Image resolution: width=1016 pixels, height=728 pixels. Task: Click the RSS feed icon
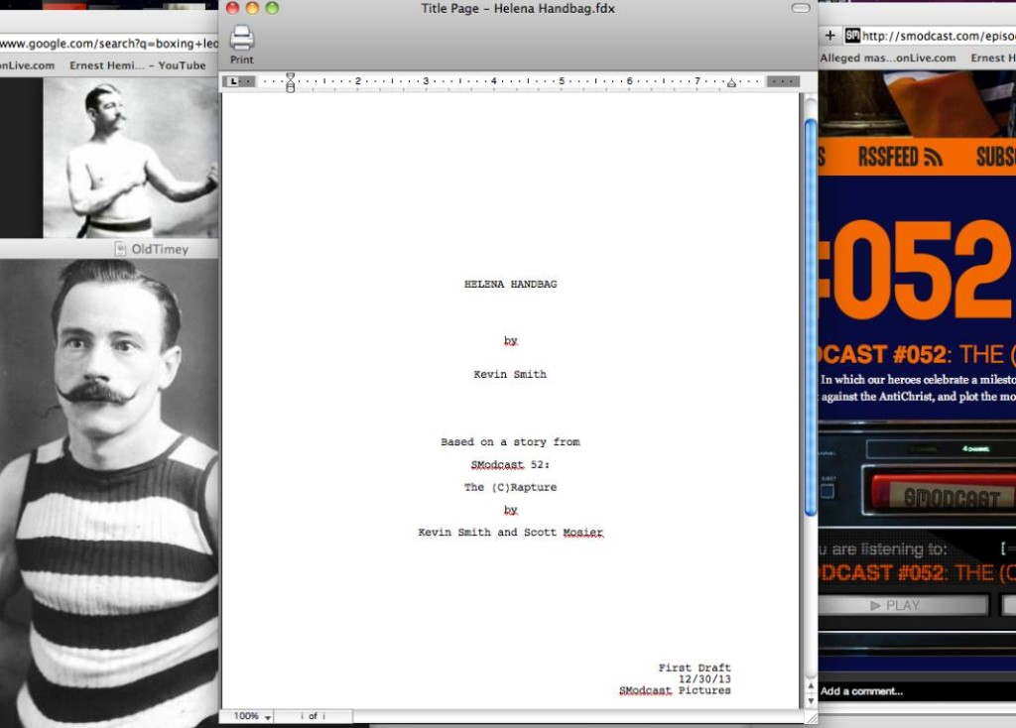[932, 157]
